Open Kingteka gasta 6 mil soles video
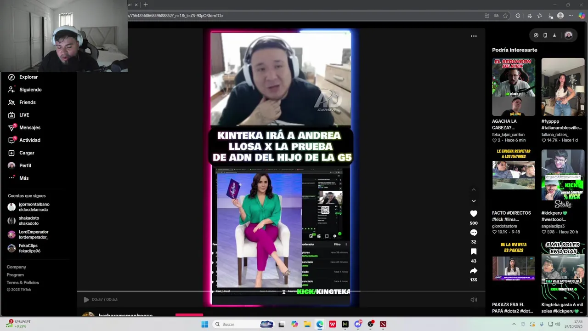This screenshot has width=588, height=331. click(x=563, y=270)
